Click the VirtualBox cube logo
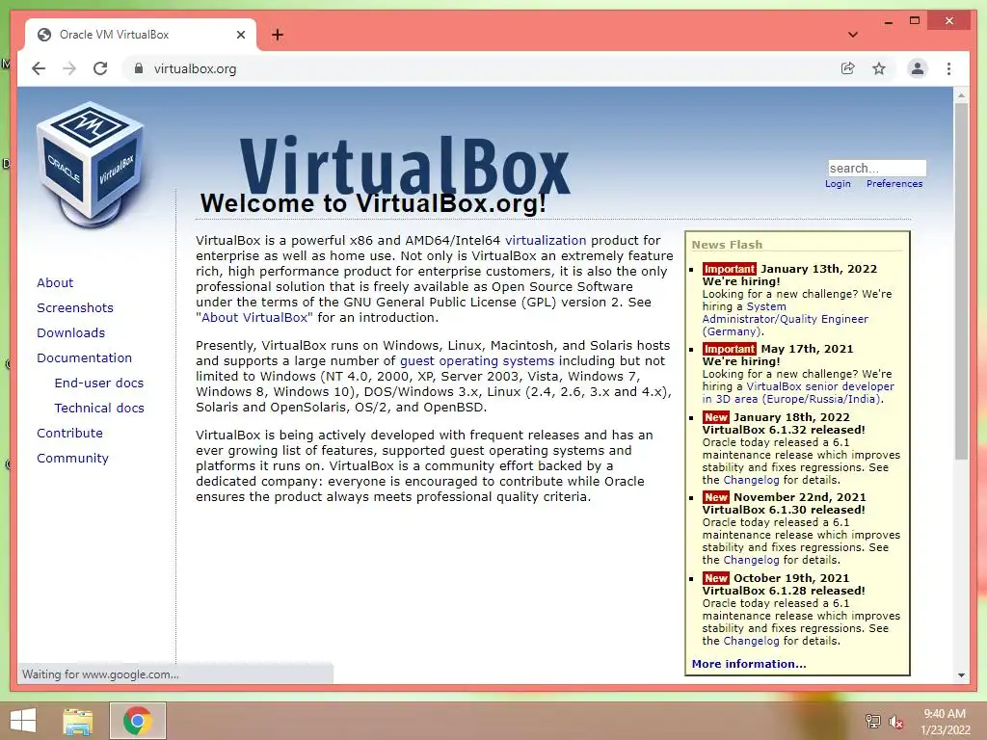 click(x=90, y=165)
